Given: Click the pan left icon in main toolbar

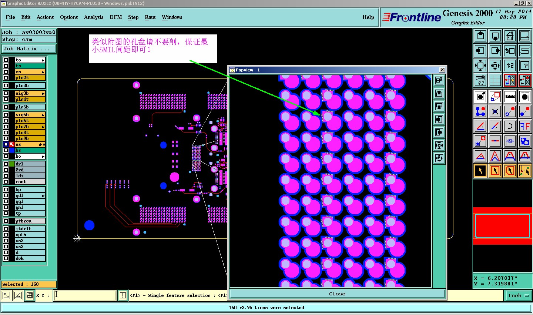Looking at the screenshot, I should (x=480, y=51).
